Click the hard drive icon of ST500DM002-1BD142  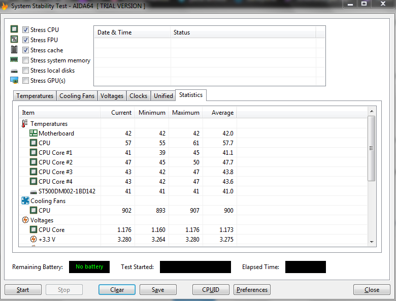[x=34, y=192]
